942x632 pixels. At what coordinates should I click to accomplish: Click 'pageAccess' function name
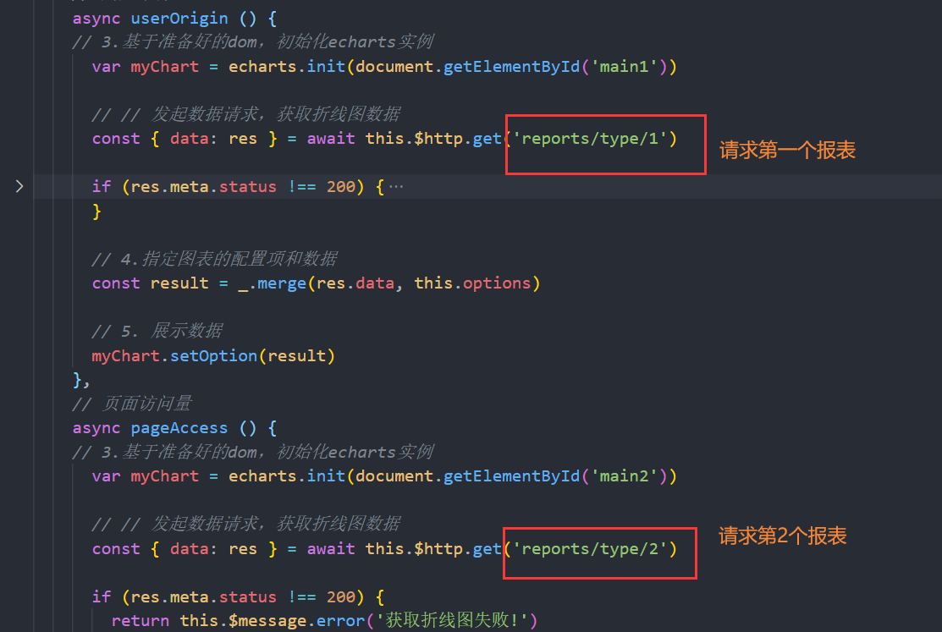pos(179,428)
